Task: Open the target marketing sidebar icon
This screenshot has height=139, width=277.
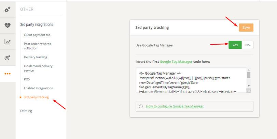Action: point(8,58)
